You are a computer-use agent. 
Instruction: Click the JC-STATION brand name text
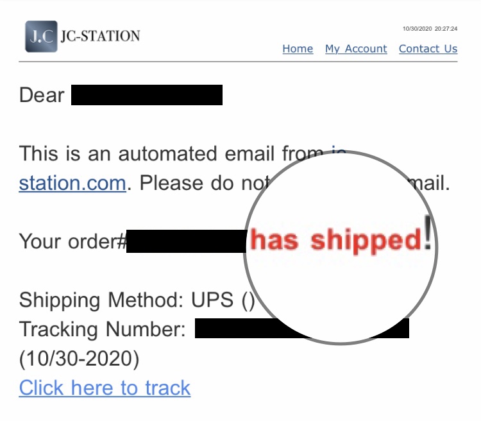[100, 36]
